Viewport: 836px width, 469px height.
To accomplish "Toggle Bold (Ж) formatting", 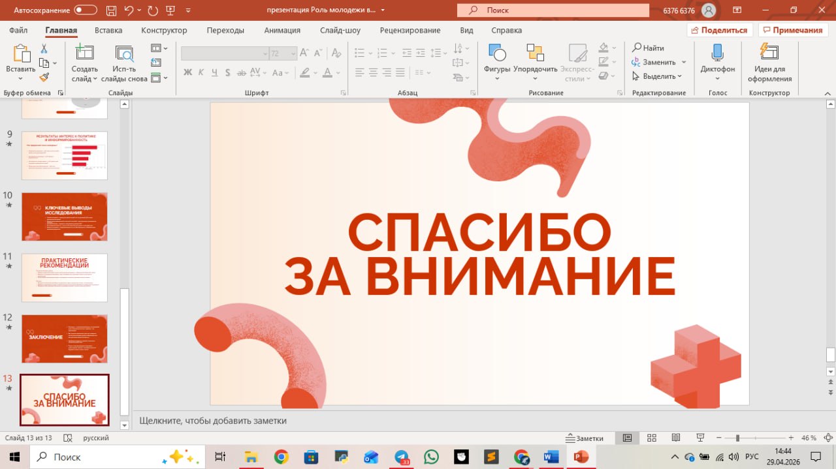I will (187, 72).
